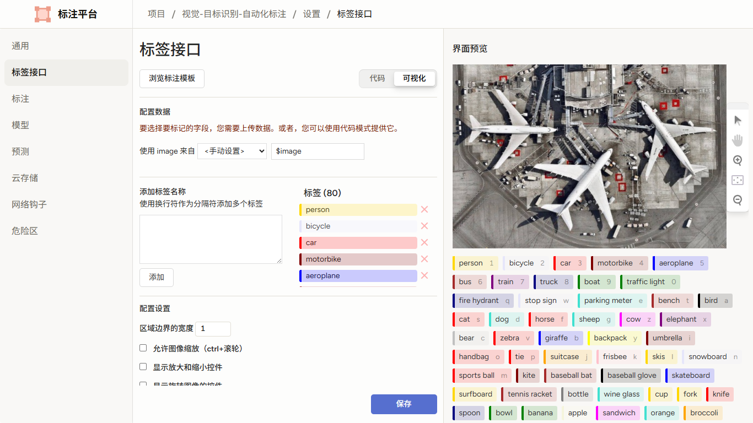Check the 显示放大和缩小控件 option
The width and height of the screenshot is (753, 423).
pos(143,367)
